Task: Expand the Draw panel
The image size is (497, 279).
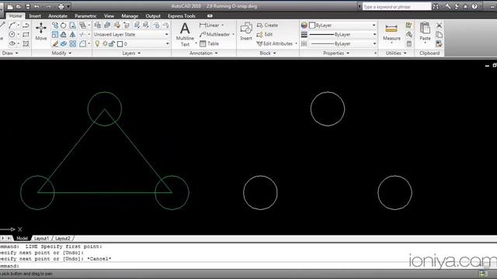Action: pyautogui.click(x=10, y=53)
